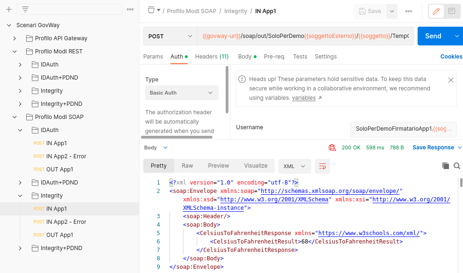Follow the variables link in notice

[303, 98]
